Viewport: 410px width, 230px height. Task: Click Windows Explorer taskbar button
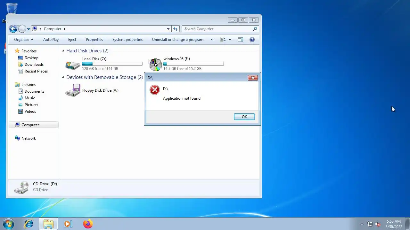click(x=48, y=224)
